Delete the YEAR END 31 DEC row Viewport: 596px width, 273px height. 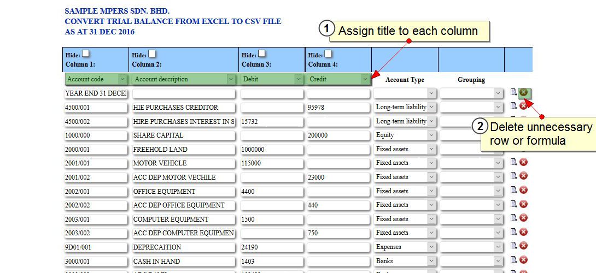pyautogui.click(x=524, y=92)
